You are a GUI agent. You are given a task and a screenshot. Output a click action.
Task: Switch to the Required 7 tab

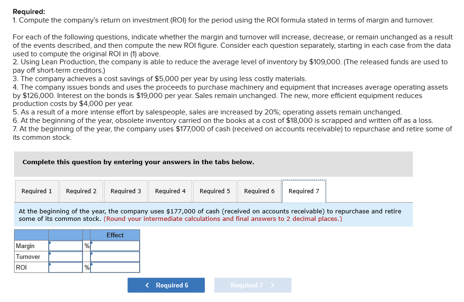(x=304, y=191)
